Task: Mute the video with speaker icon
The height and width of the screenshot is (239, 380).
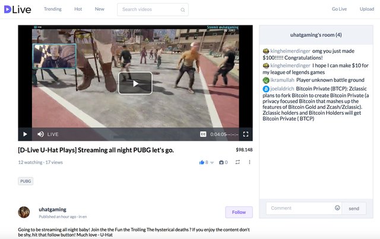Action: (x=40, y=134)
